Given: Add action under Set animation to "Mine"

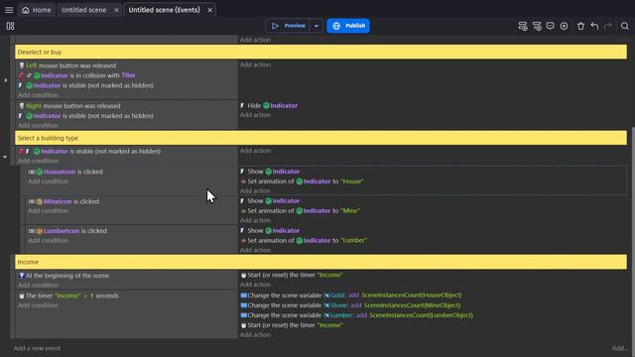Looking at the screenshot, I should pyautogui.click(x=255, y=220).
